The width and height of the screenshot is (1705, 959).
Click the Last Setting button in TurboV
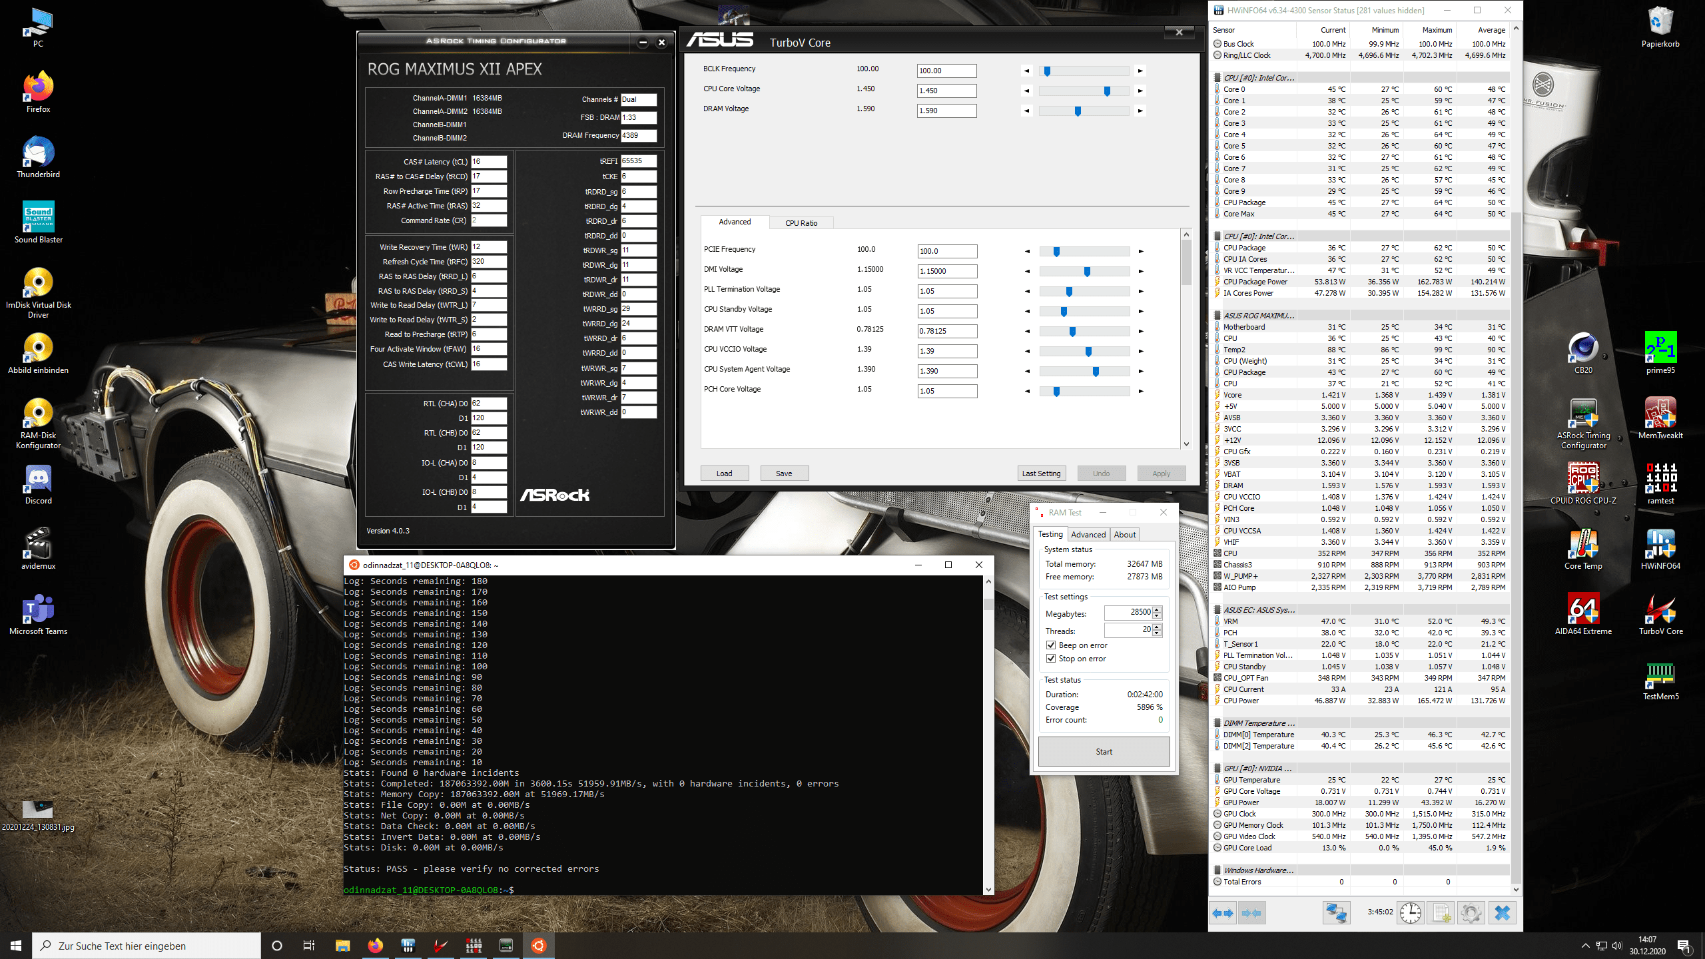coord(1041,474)
